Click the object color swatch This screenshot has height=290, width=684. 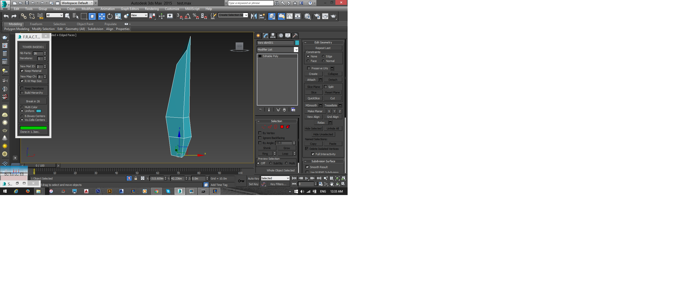(297, 43)
